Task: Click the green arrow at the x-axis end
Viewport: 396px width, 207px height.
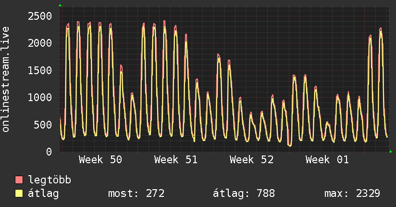Action: (391, 152)
